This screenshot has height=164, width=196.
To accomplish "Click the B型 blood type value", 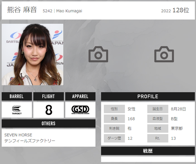I will (x=174, y=119).
